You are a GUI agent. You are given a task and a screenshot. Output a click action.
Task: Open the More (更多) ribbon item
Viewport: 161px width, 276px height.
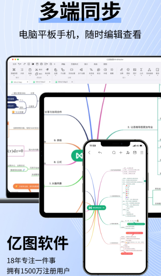point(157,71)
